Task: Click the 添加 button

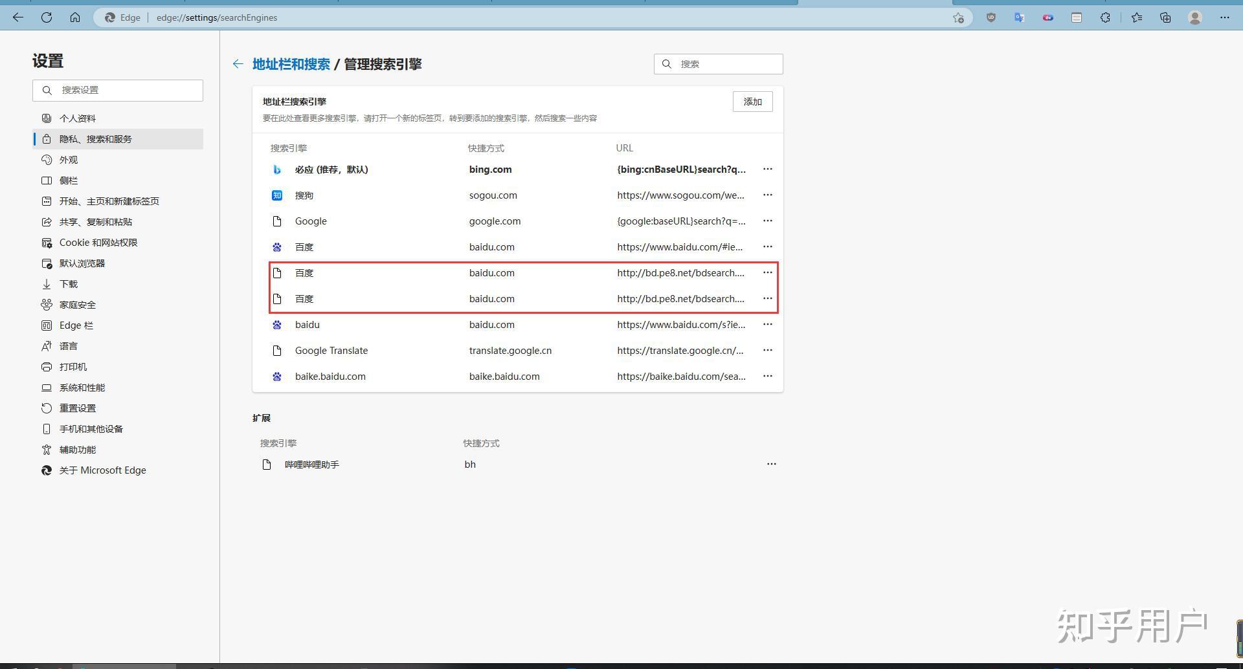Action: click(753, 102)
